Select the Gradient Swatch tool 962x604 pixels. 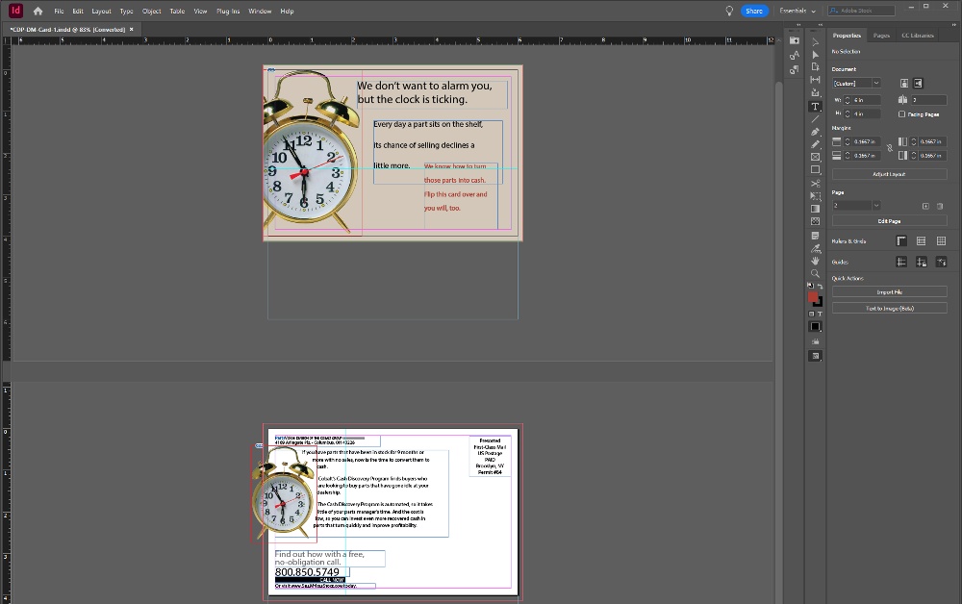click(815, 209)
